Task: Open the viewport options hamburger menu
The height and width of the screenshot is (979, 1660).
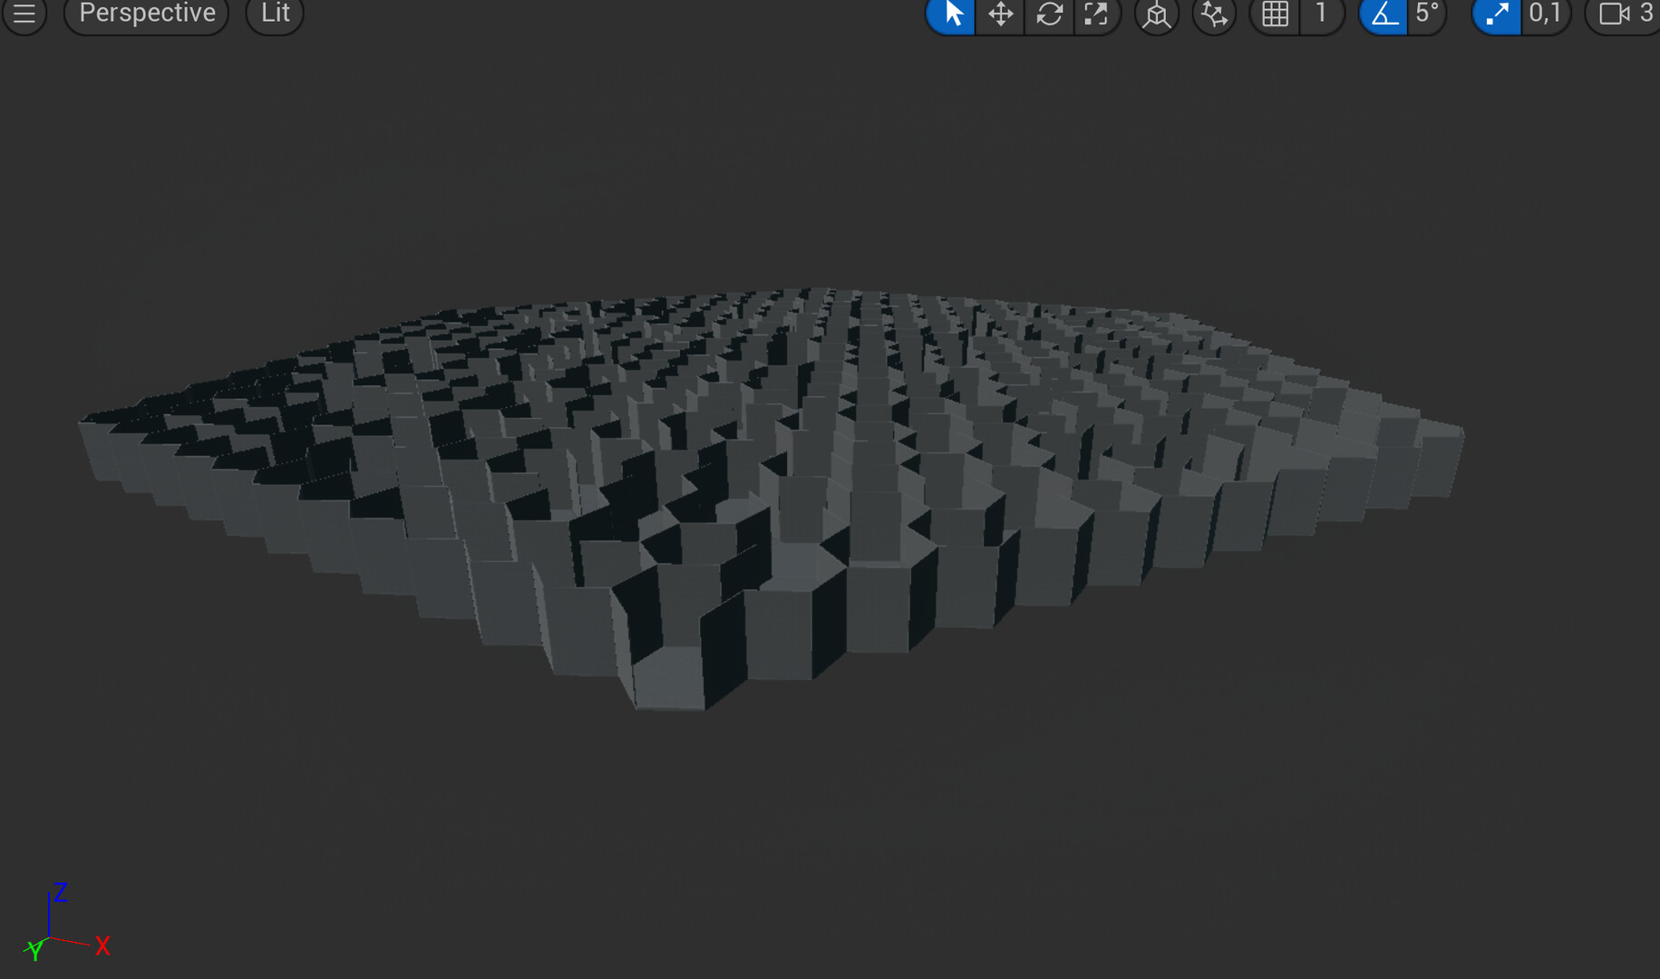Action: pos(24,15)
